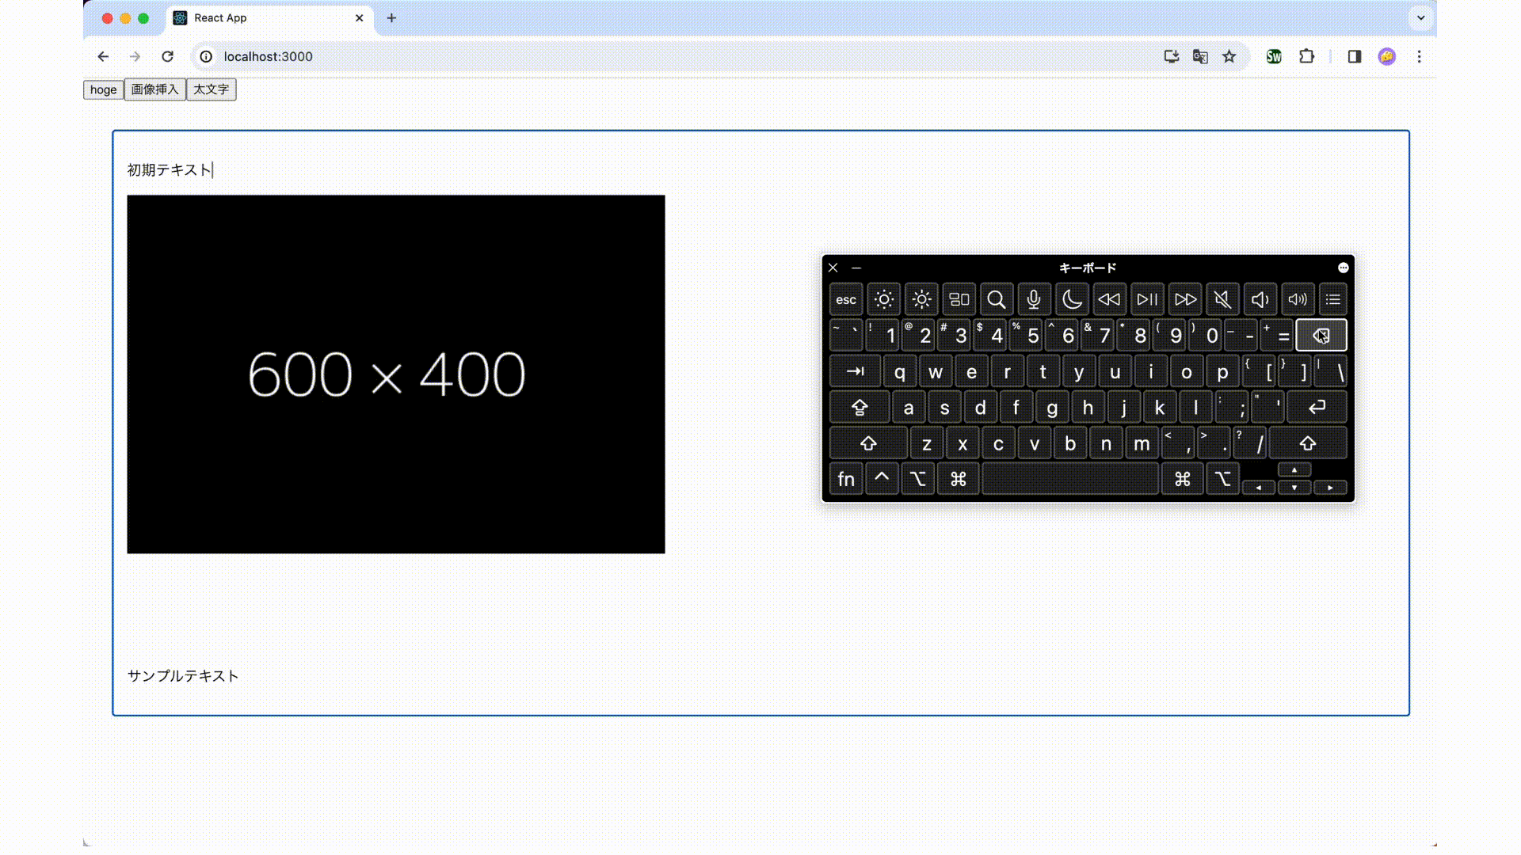Image resolution: width=1521 pixels, height=855 pixels.
Task: Go back to previous page
Action: (x=103, y=56)
